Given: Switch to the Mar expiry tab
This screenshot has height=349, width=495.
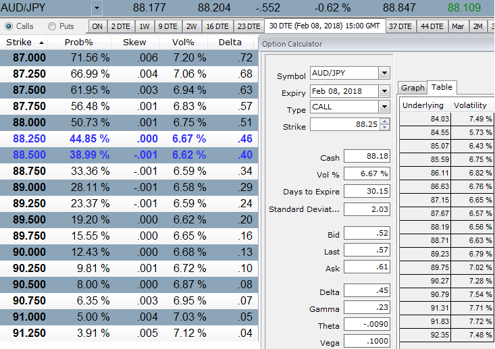Looking at the screenshot, I should tap(458, 26).
